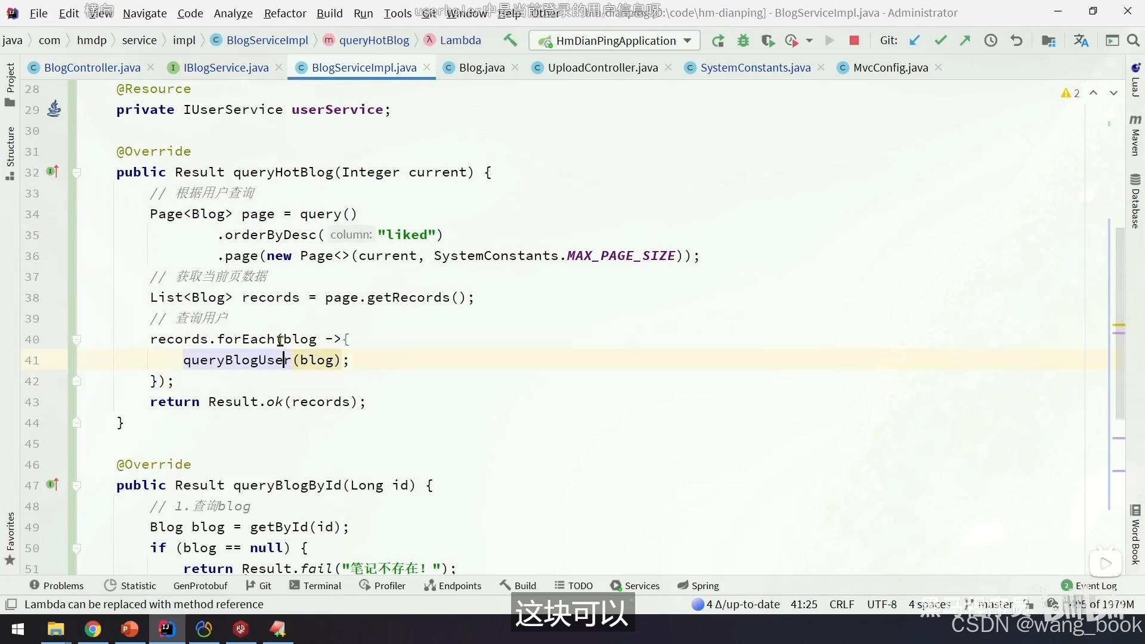Close the BlogServiceImpl.java tab
The image size is (1145, 644).
[x=427, y=67]
